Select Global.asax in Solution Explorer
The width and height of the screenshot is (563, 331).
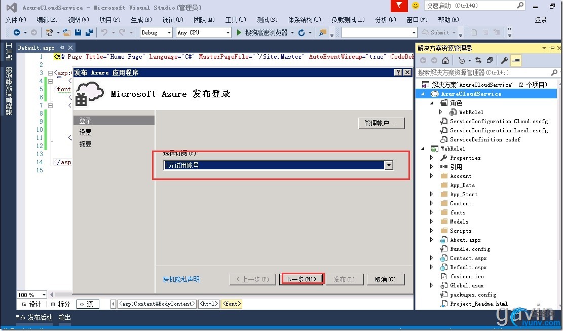[x=467, y=285]
